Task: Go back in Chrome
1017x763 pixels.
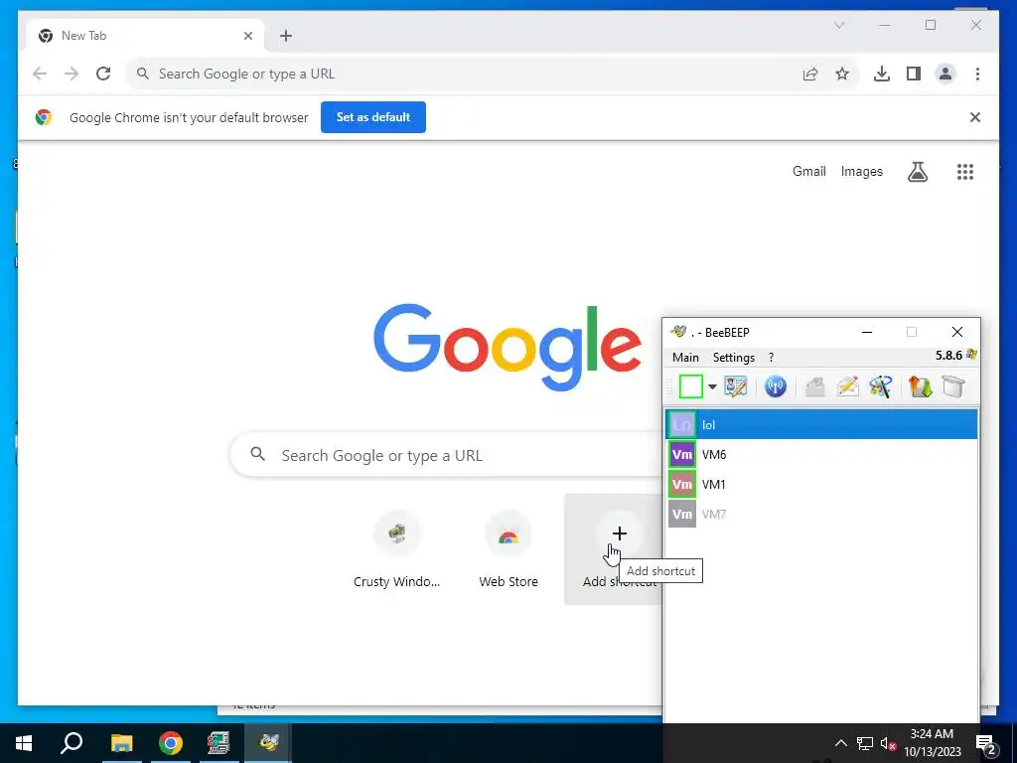Action: [40, 74]
